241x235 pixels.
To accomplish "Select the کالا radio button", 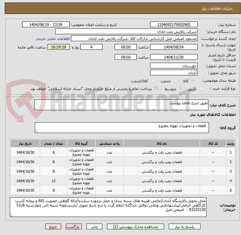I will click(x=193, y=80).
